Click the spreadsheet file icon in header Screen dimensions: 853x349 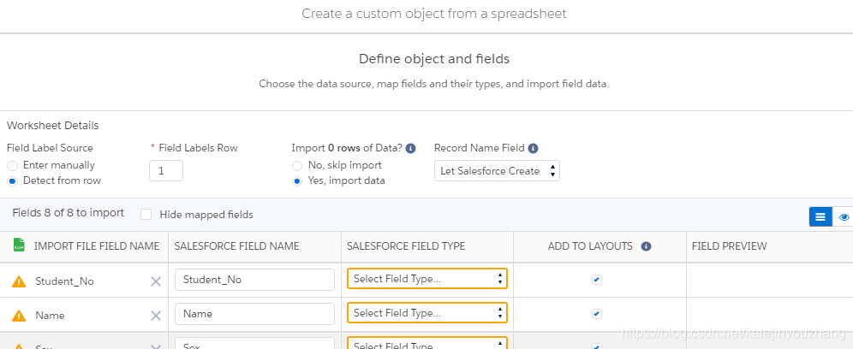pos(19,245)
